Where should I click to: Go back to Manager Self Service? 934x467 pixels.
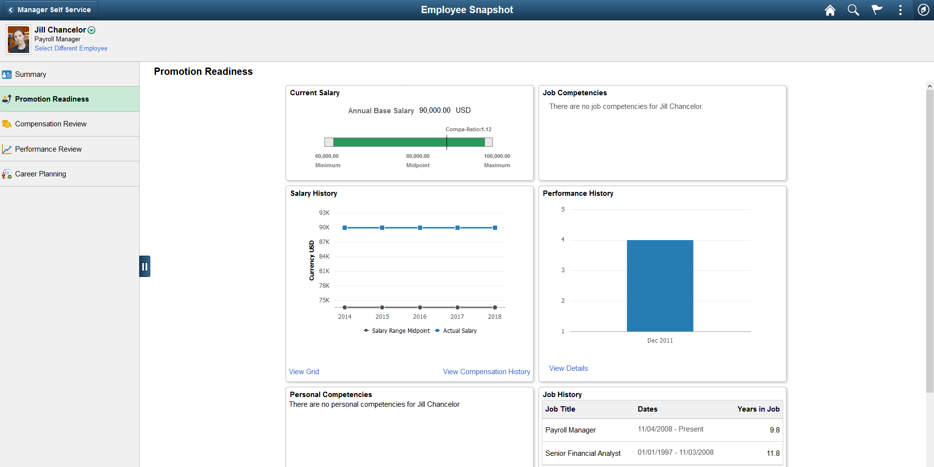pyautogui.click(x=50, y=10)
